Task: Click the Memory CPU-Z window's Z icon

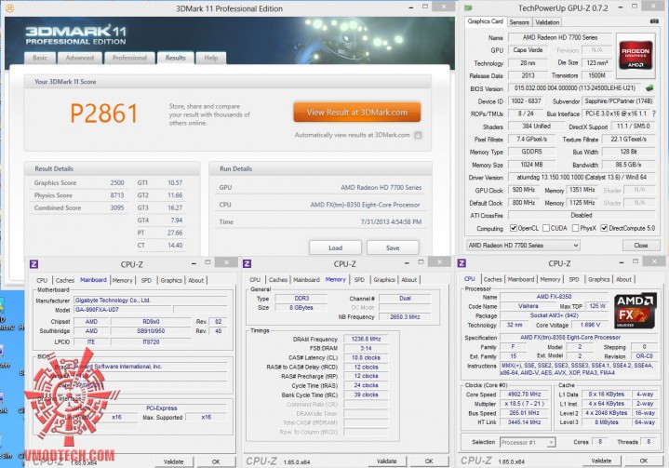Action: click(247, 263)
